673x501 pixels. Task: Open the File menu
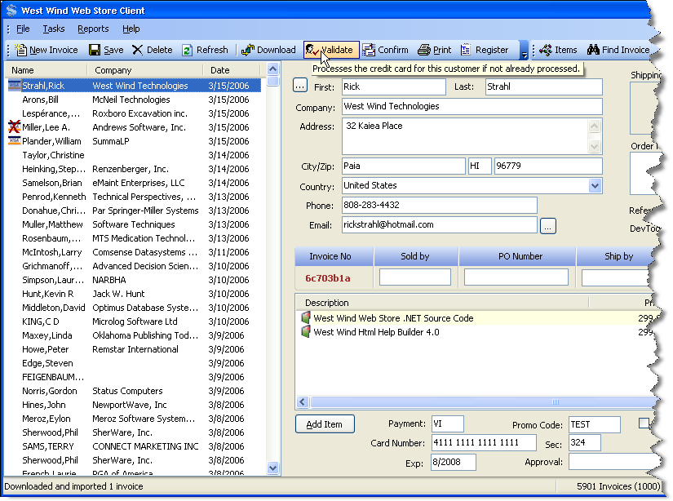pyautogui.click(x=23, y=29)
